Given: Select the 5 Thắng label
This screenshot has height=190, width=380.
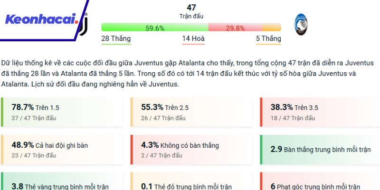Looking at the screenshot, I should coord(268,38).
